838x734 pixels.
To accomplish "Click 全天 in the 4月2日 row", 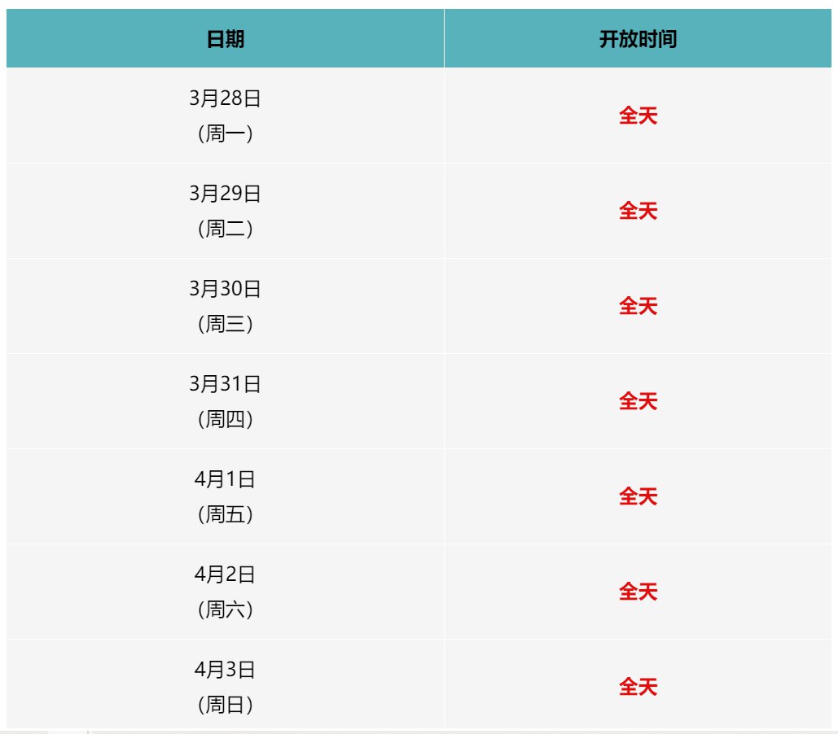I will tap(638, 592).
